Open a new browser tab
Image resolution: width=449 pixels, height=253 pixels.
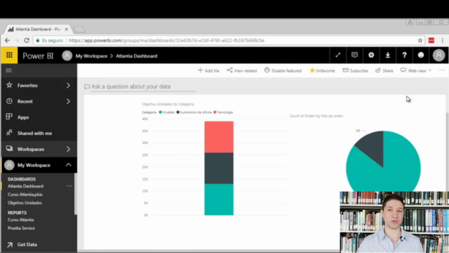coord(79,30)
